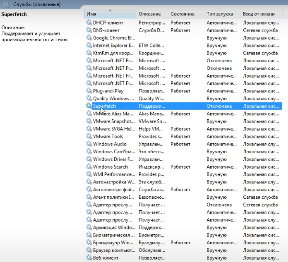
Task: Sort by the Состояние column header
Action: pyautogui.click(x=186, y=14)
